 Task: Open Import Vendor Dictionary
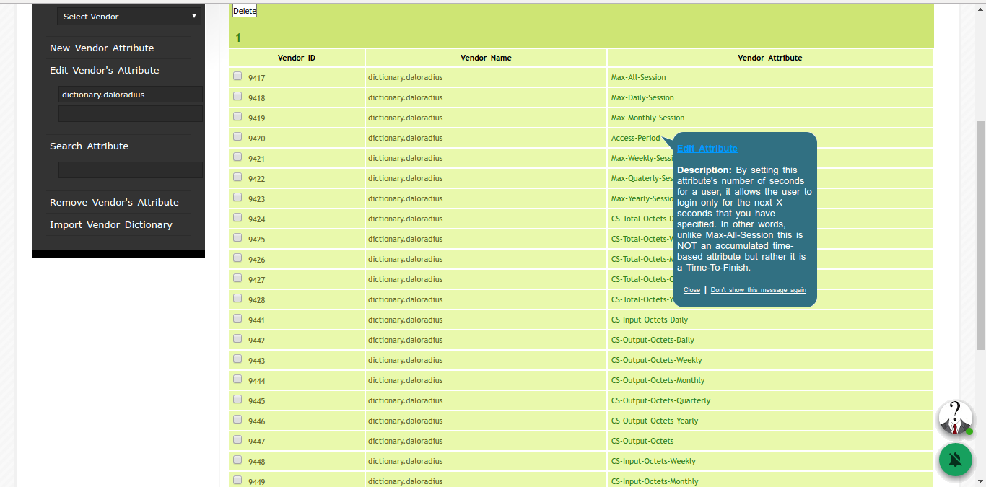(x=111, y=225)
